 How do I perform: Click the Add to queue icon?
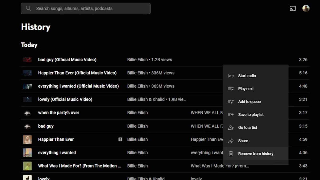pos(231,102)
